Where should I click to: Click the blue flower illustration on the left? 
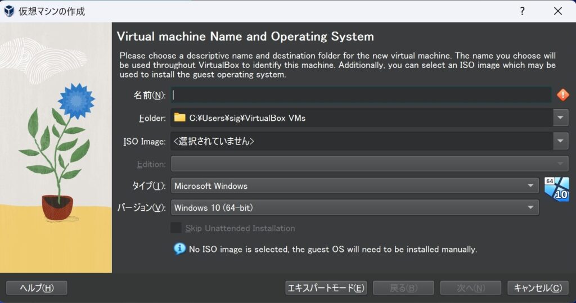(x=76, y=100)
